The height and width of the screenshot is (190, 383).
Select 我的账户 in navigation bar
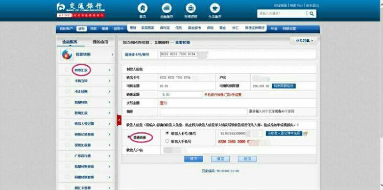(x=66, y=29)
